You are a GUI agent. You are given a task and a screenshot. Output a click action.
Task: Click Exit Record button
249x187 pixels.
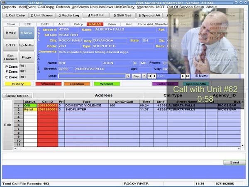pos(10,57)
